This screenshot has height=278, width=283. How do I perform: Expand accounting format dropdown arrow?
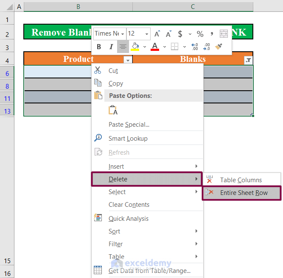click(x=190, y=34)
